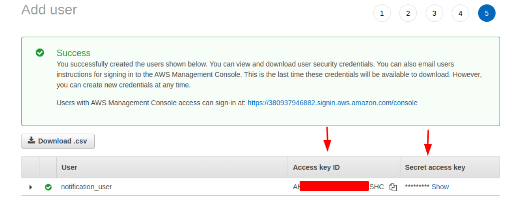Click notification_user's green status check icon

(x=48, y=187)
